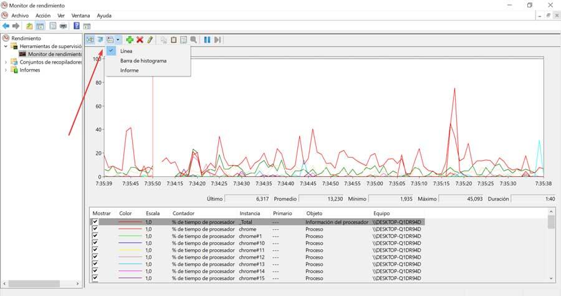This screenshot has height=296, width=561.
Task: Click the counter list scroll up arrow
Action: [x=552, y=212]
